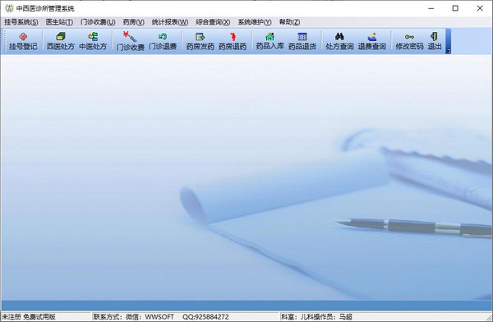Open the 挂号系统(S) menu
Viewport: 493px width, 322px height.
click(x=21, y=22)
